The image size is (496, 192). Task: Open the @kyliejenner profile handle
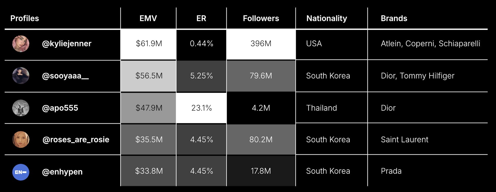pyautogui.click(x=67, y=44)
